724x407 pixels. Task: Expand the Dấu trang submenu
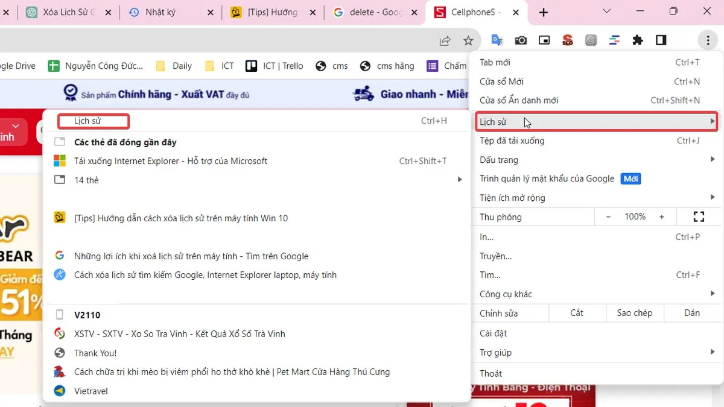tap(711, 159)
